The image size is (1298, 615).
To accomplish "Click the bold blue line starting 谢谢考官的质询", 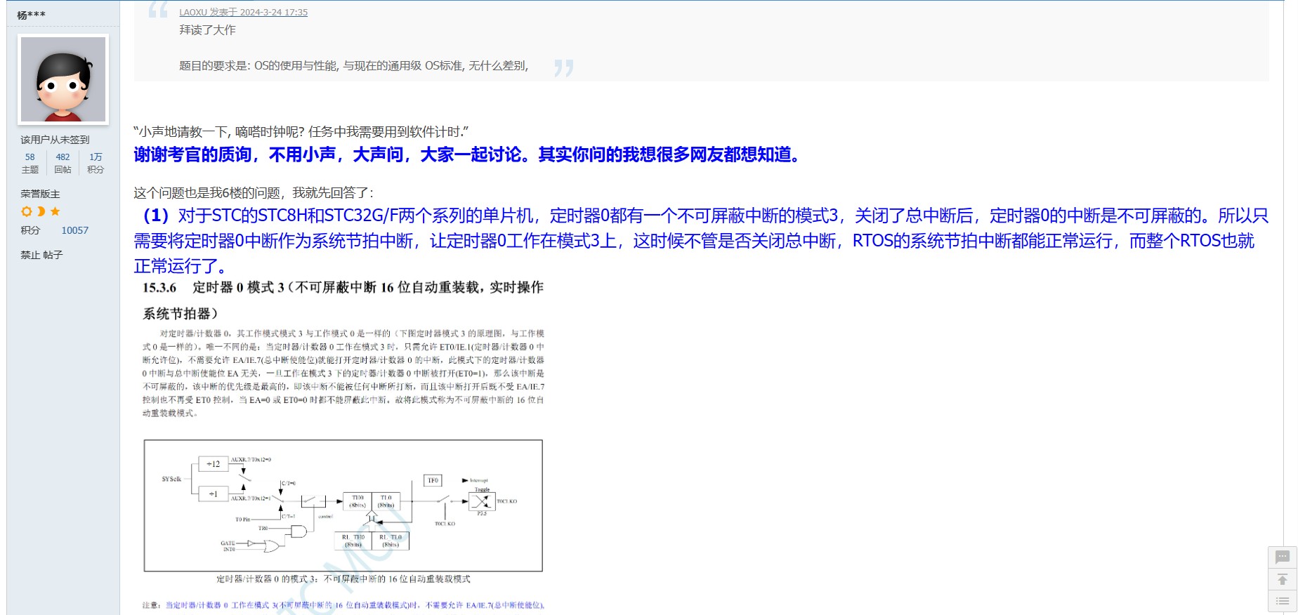I will pos(466,154).
